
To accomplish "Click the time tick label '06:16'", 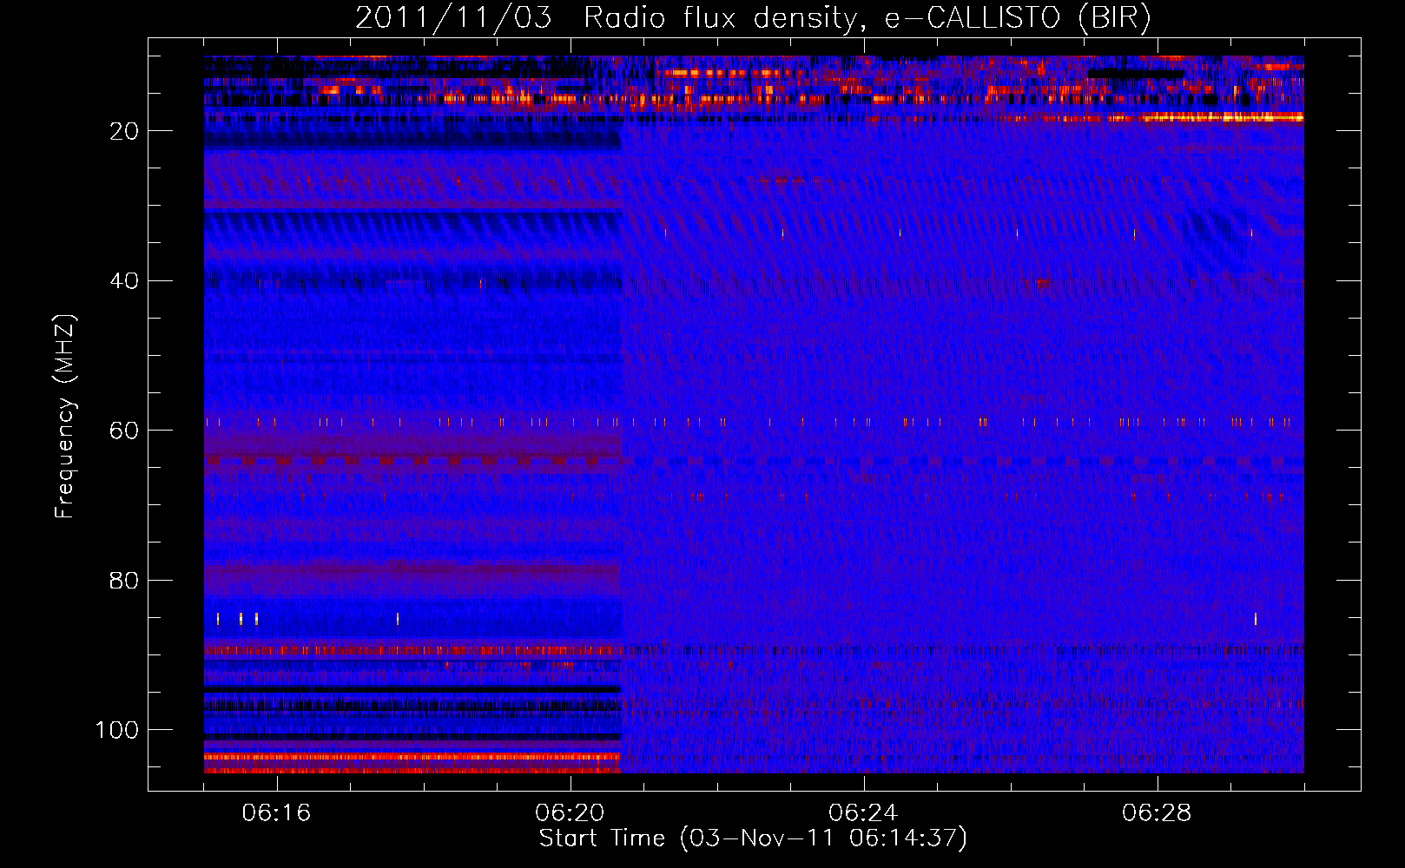I will coord(276,813).
